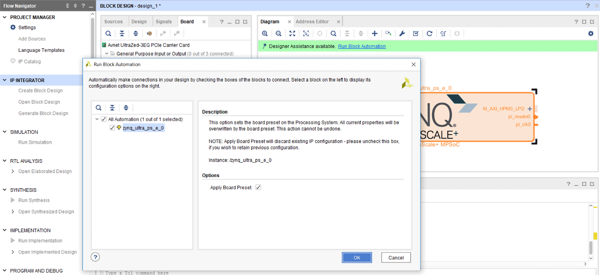600x275 pixels.
Task: Collapse the PROJECT MANAGER section
Action: 5,17
